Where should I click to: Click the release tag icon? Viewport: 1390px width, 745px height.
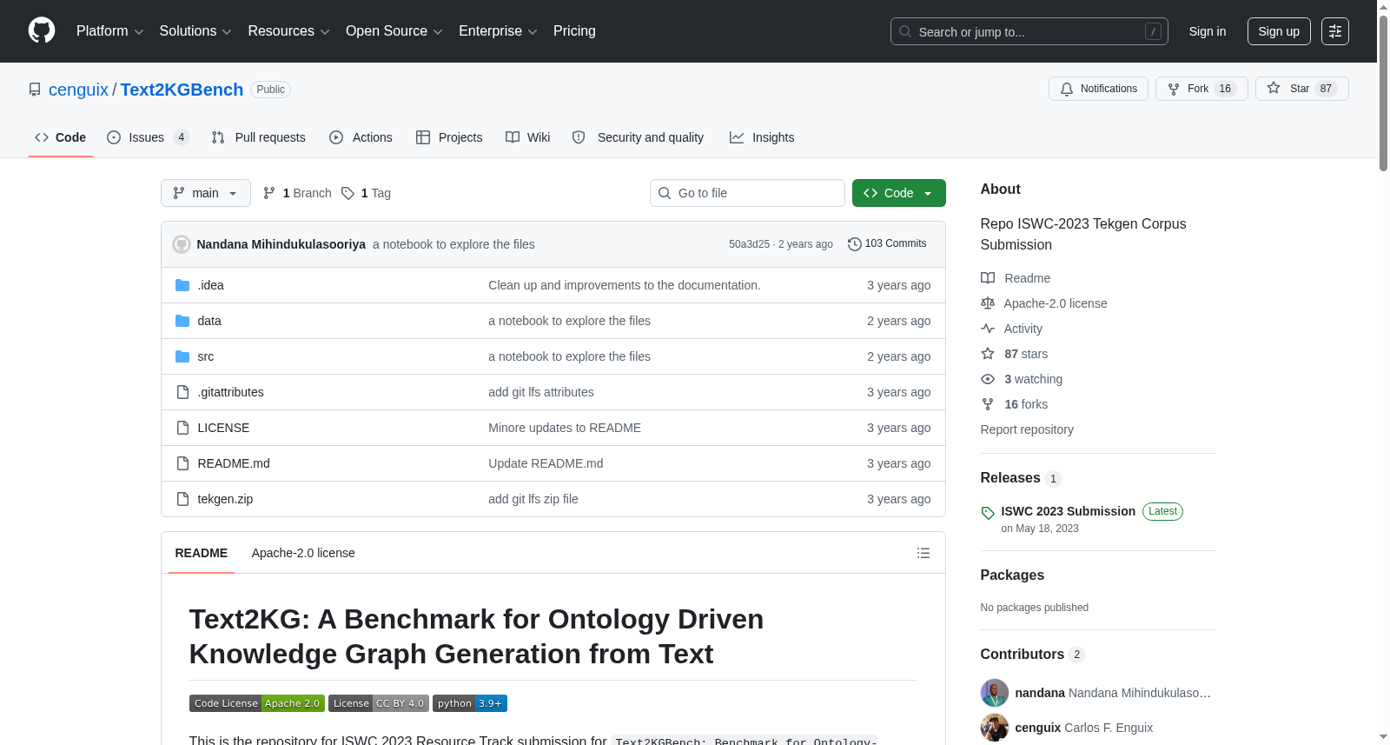988,513
